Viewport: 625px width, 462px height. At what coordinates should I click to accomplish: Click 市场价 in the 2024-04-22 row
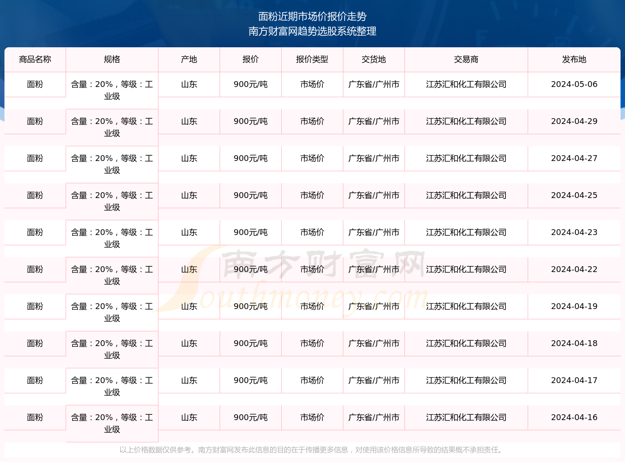(x=312, y=269)
